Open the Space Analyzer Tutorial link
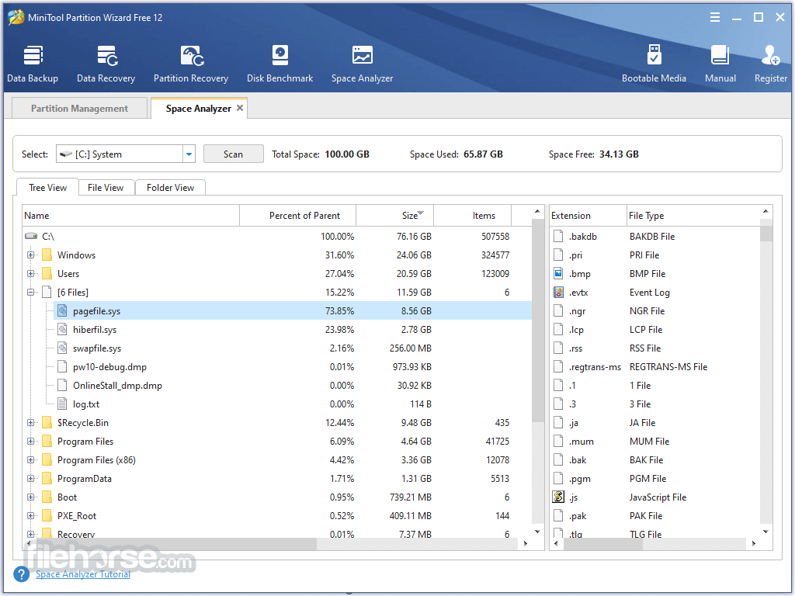The image size is (795, 596). [x=82, y=574]
